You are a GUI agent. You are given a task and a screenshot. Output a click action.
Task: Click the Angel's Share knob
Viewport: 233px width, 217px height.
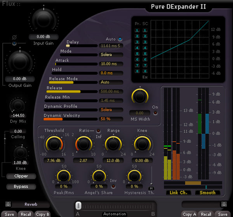(x=99, y=176)
